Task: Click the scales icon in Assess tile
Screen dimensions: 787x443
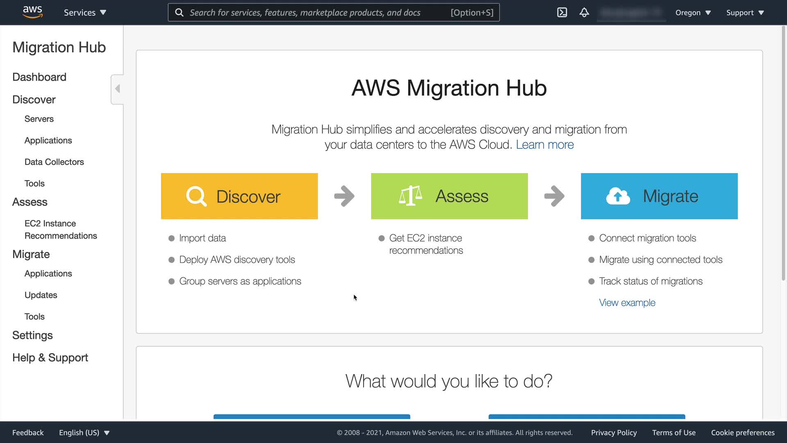Action: pos(410,196)
